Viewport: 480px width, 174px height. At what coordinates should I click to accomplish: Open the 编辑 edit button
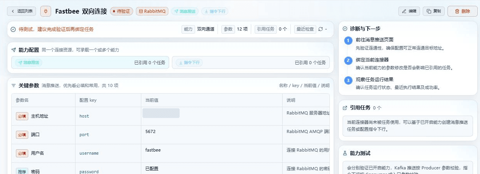pyautogui.click(x=409, y=11)
